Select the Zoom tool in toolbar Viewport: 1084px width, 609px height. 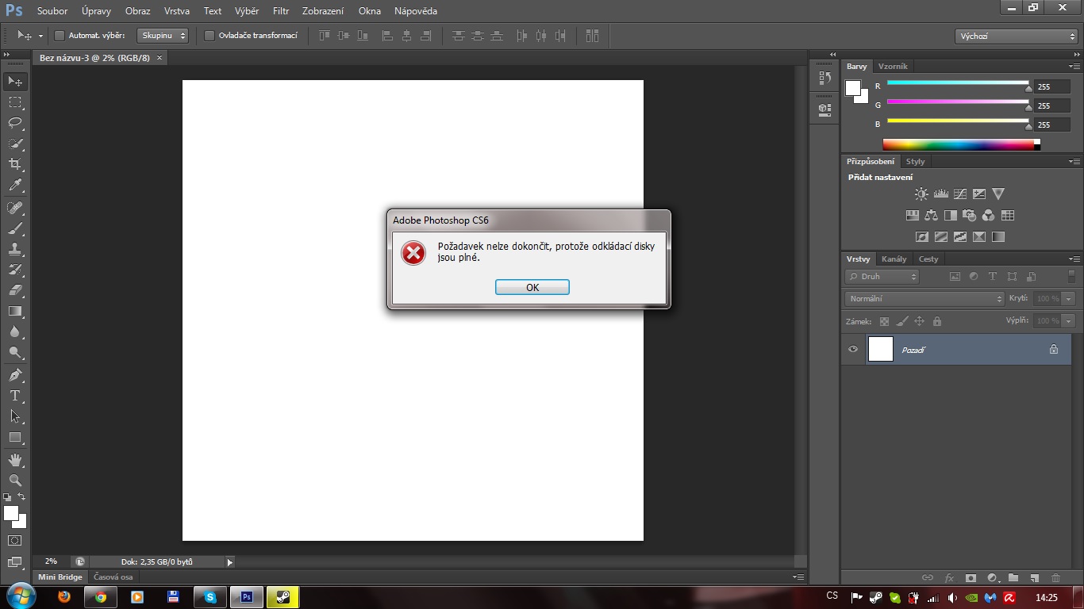15,480
